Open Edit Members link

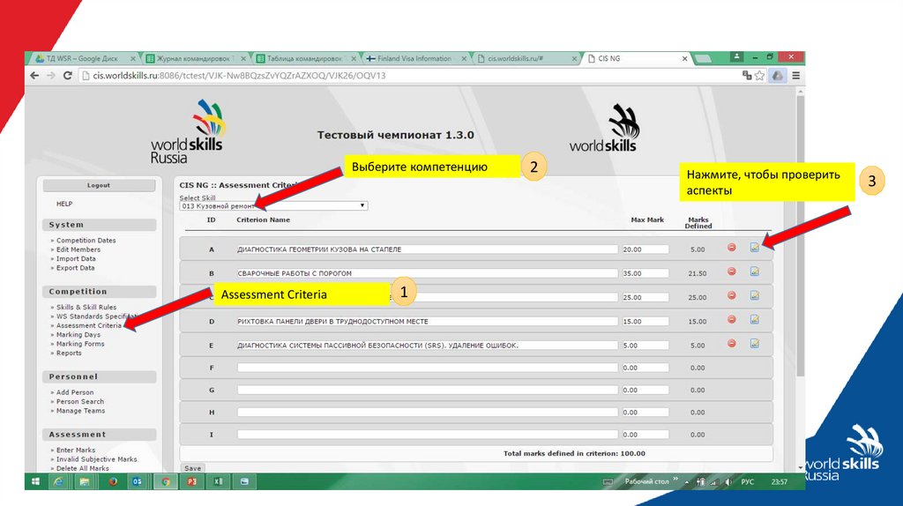click(78, 249)
